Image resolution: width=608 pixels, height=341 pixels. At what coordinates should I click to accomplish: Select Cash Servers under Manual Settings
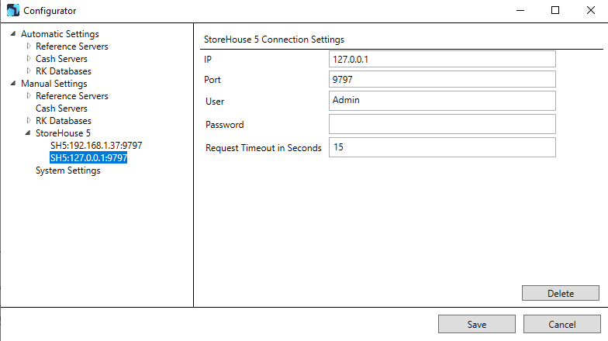click(x=61, y=108)
